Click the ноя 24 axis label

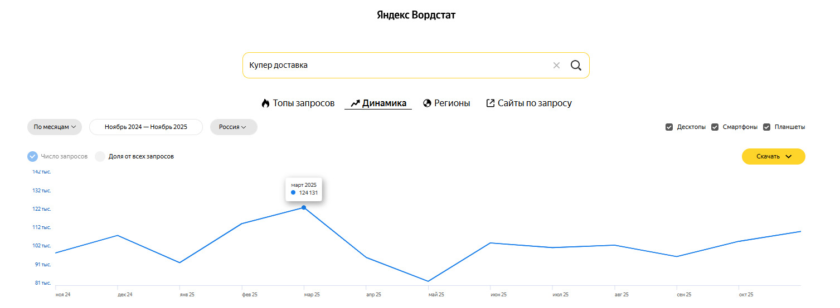pos(63,295)
